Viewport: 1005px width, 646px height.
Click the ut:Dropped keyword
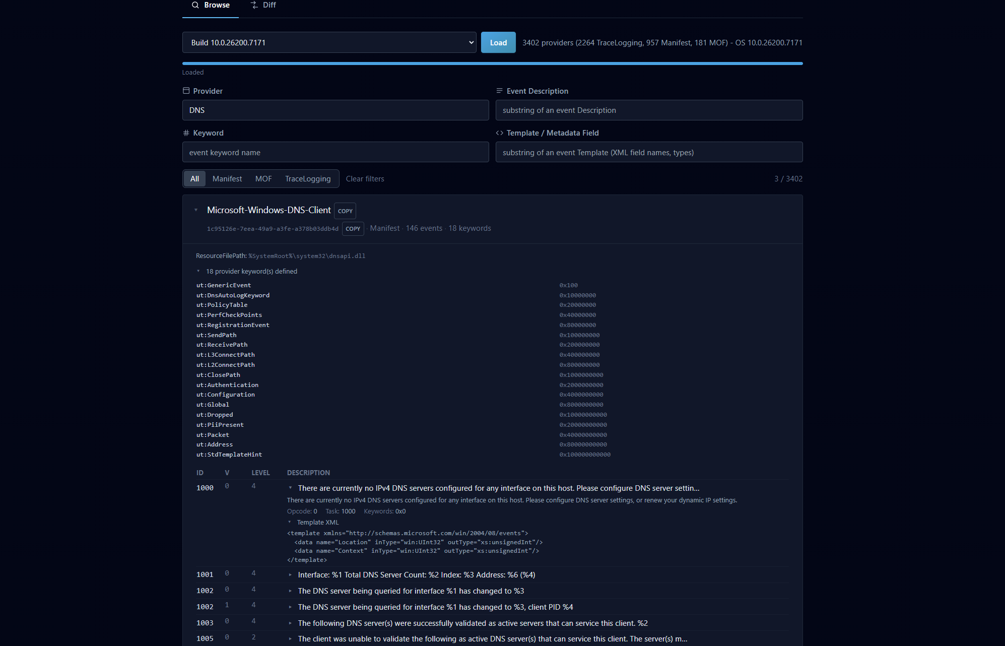pyautogui.click(x=215, y=415)
